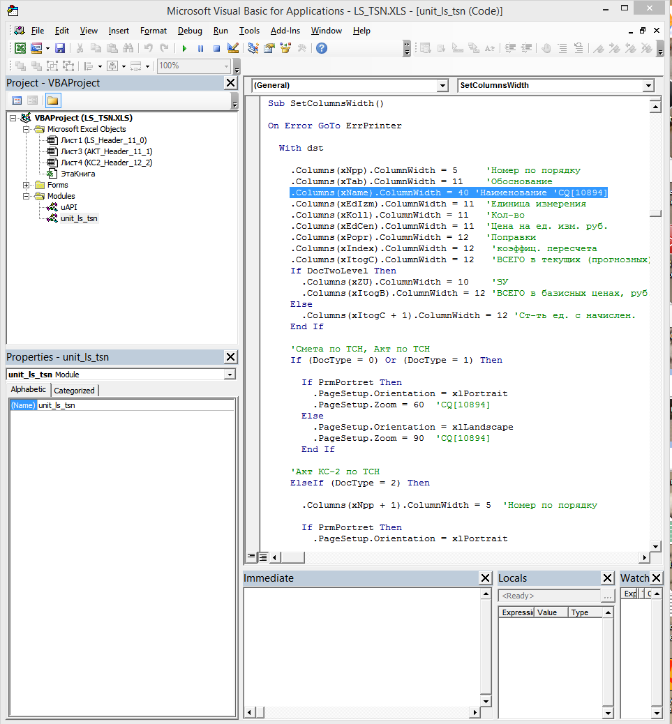Click the Clear All Bookmarks icon
672x724 pixels.
pyautogui.click(x=647, y=48)
